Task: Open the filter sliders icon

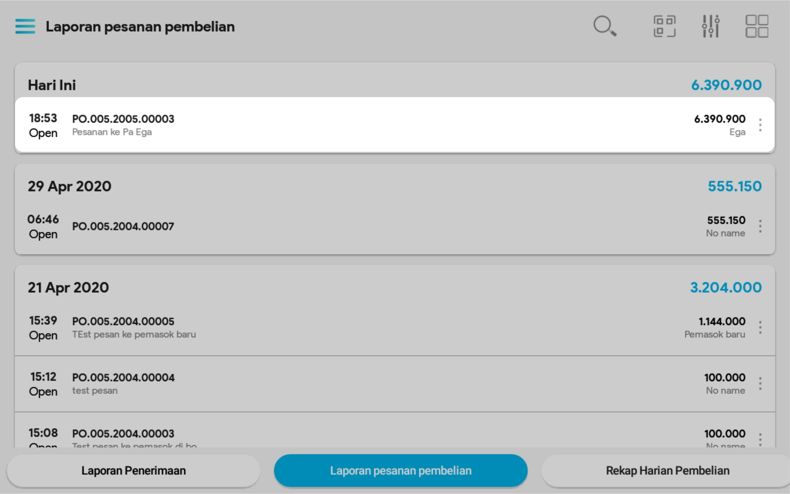Action: click(x=711, y=26)
